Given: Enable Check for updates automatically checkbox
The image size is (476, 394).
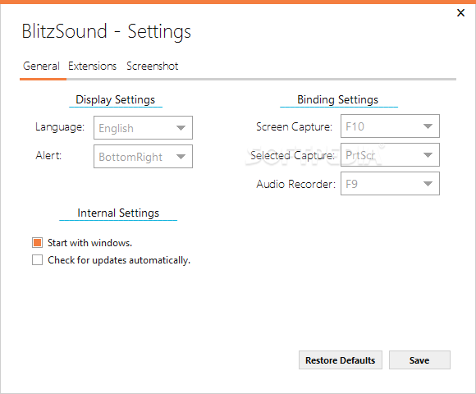Looking at the screenshot, I should 37,260.
